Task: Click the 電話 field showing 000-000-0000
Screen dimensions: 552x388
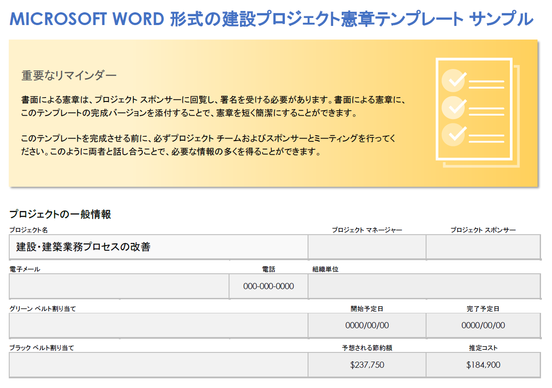Action: (268, 286)
